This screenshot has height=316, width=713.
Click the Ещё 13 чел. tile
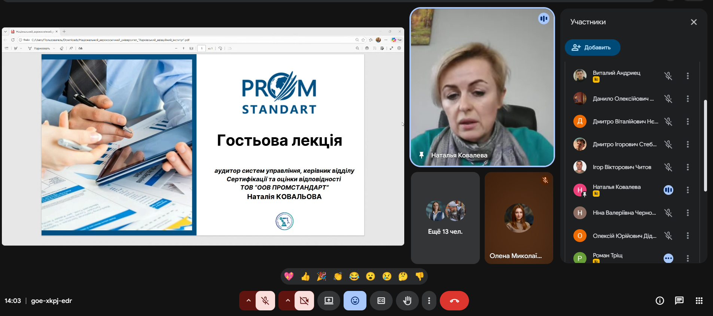pyautogui.click(x=445, y=218)
